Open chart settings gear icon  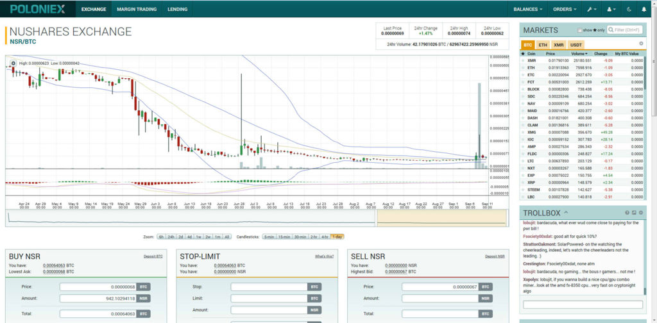coord(13,63)
